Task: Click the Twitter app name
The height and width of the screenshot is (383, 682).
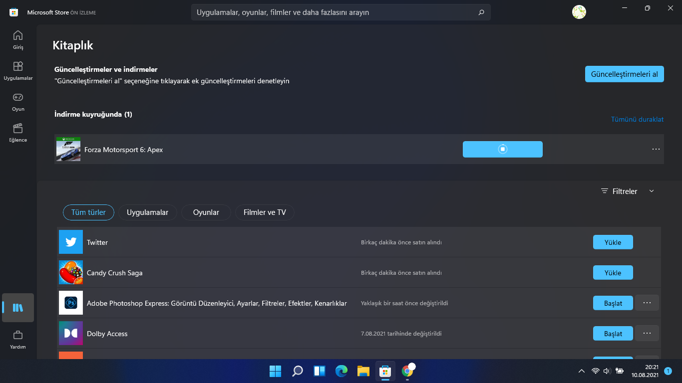Action: (x=97, y=242)
